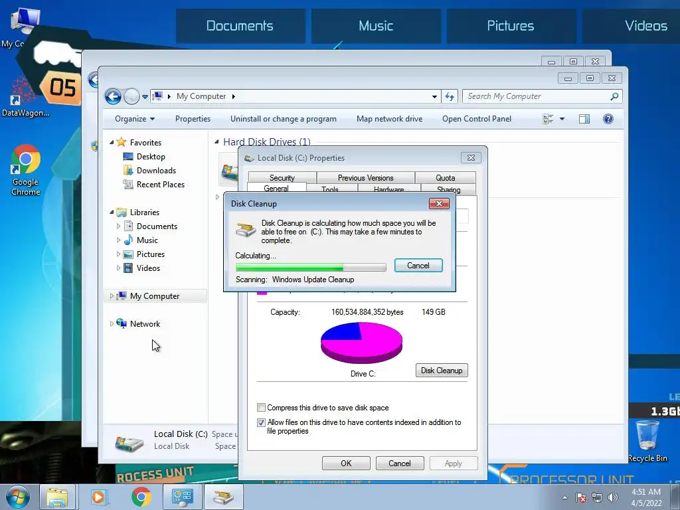
Task: Click the volume speaker tray icon
Action: [x=612, y=497]
